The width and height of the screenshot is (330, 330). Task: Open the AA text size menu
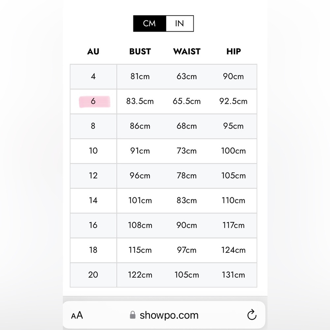77,315
